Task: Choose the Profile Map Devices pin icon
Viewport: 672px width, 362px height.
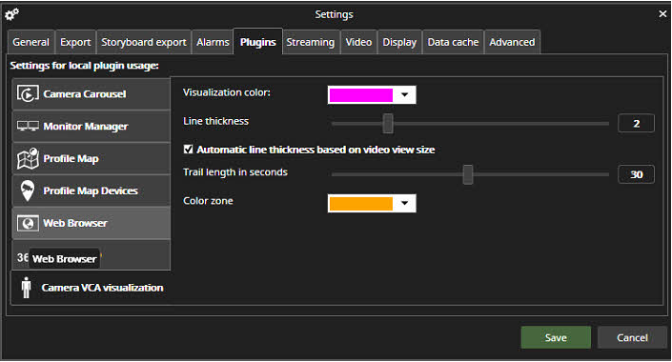Action: tap(28, 191)
